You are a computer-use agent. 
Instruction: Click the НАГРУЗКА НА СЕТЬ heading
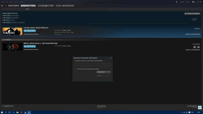10,13
